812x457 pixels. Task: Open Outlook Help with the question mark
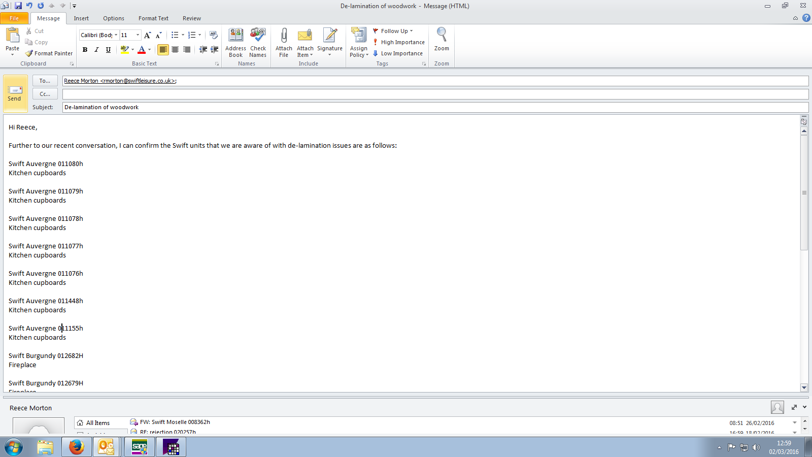[x=806, y=18]
